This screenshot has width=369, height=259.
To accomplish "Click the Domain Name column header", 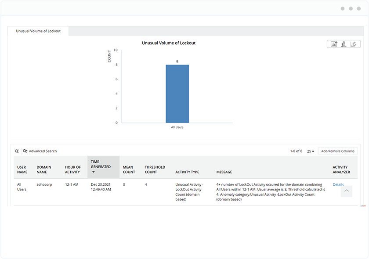I will 44,169.
